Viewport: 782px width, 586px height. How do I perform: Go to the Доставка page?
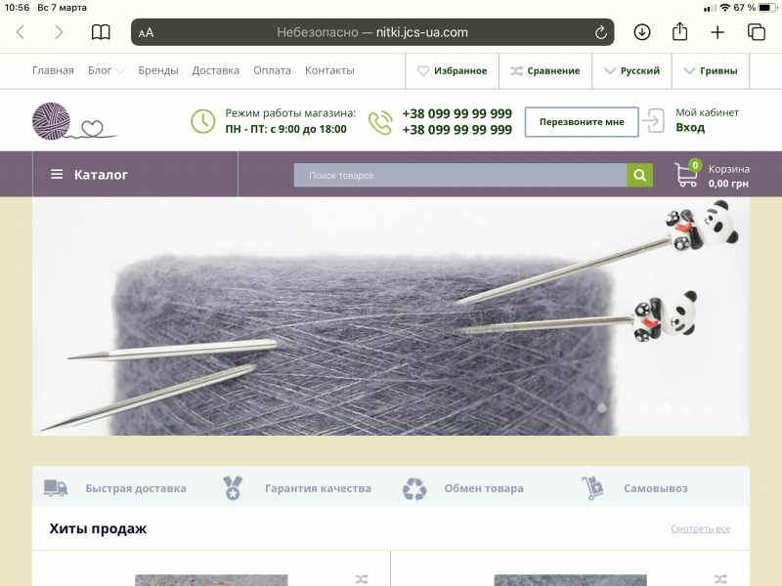215,70
